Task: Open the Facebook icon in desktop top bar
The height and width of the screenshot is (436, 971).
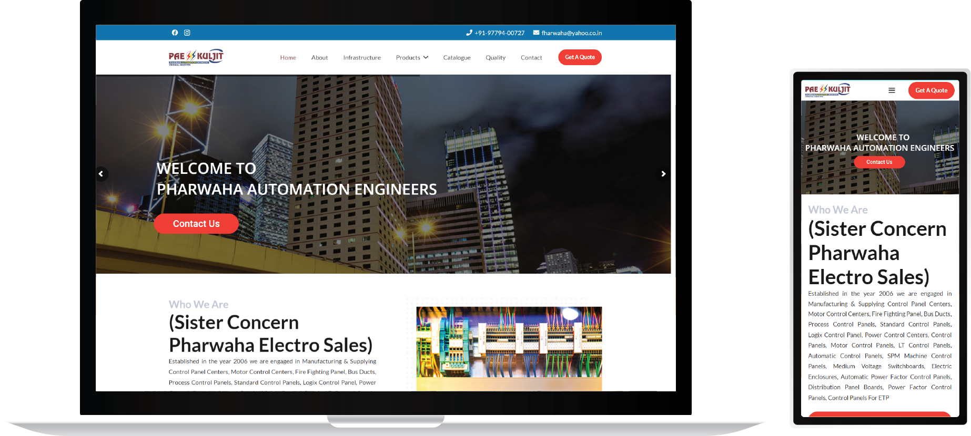Action: pyautogui.click(x=175, y=33)
